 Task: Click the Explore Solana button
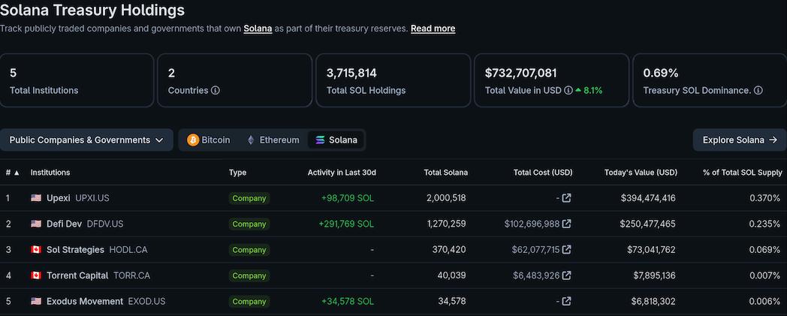(739, 140)
